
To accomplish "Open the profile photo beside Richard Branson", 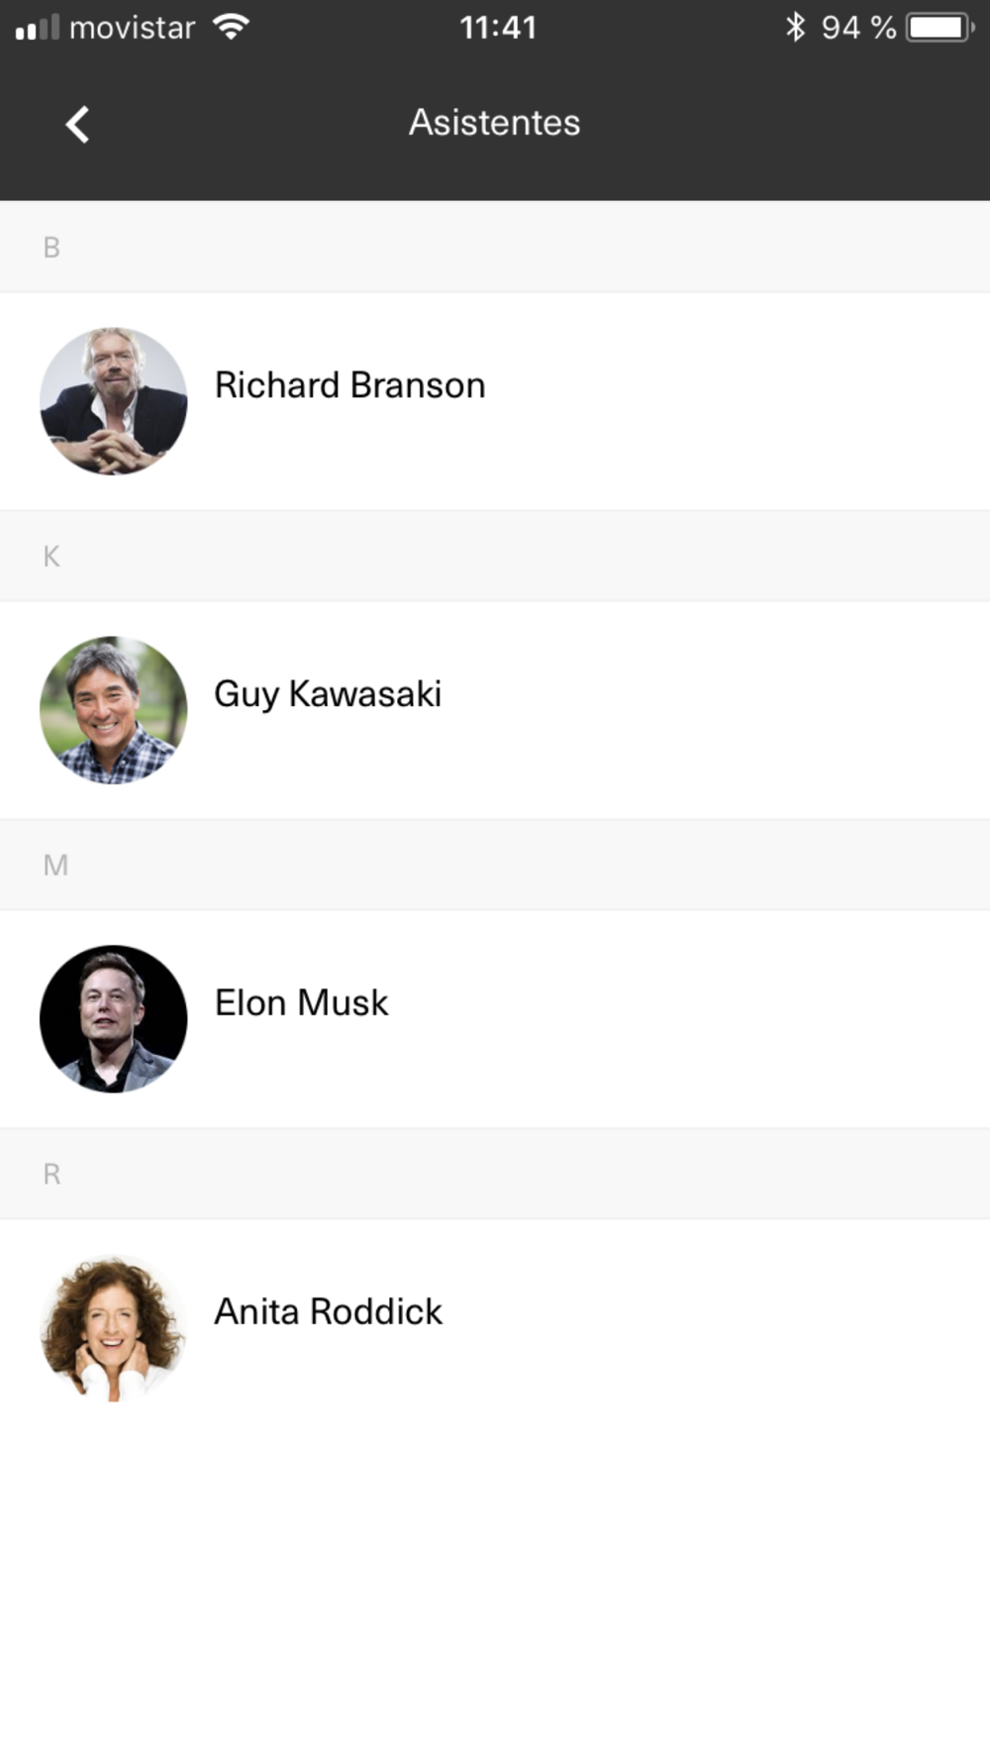I will [114, 401].
